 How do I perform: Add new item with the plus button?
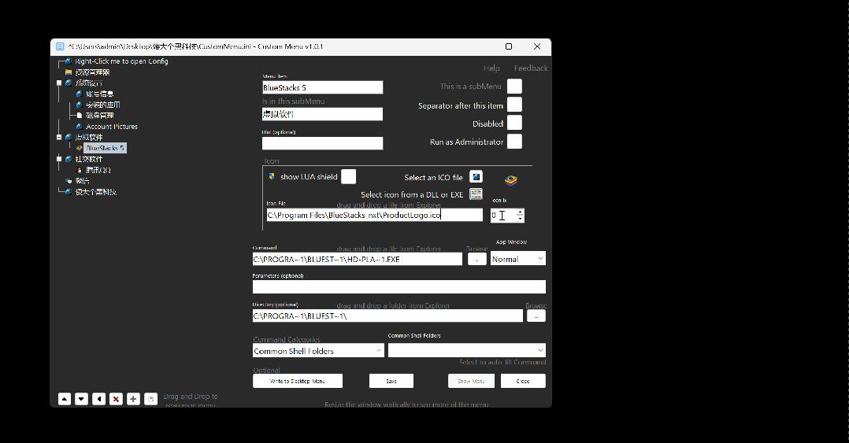coord(133,399)
